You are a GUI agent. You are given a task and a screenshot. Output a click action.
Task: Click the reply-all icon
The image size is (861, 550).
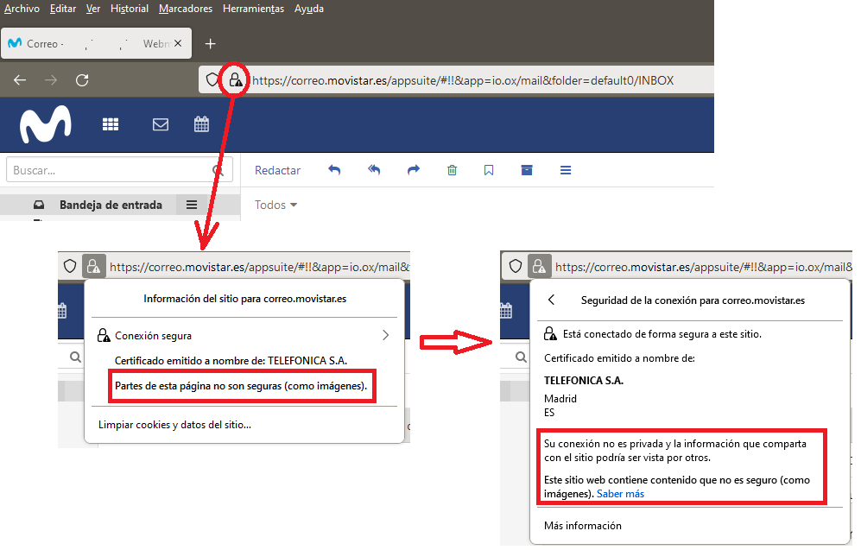[x=373, y=170]
